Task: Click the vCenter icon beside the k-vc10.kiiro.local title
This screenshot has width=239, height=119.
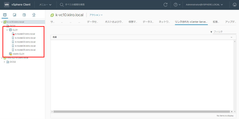Action: pyautogui.click(x=52, y=15)
